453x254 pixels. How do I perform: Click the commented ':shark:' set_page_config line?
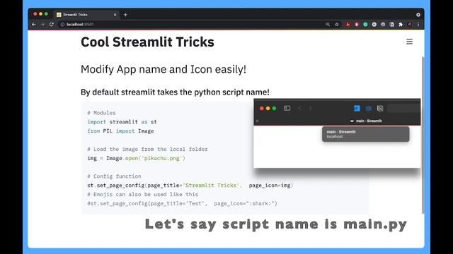pyautogui.click(x=183, y=203)
